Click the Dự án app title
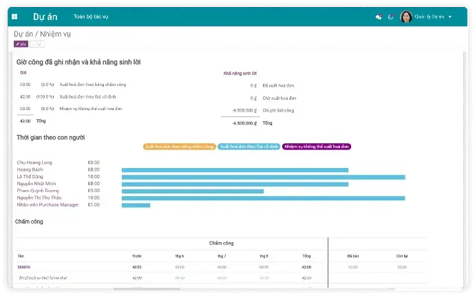Viewport: 475px width, 296px height. 45,17
